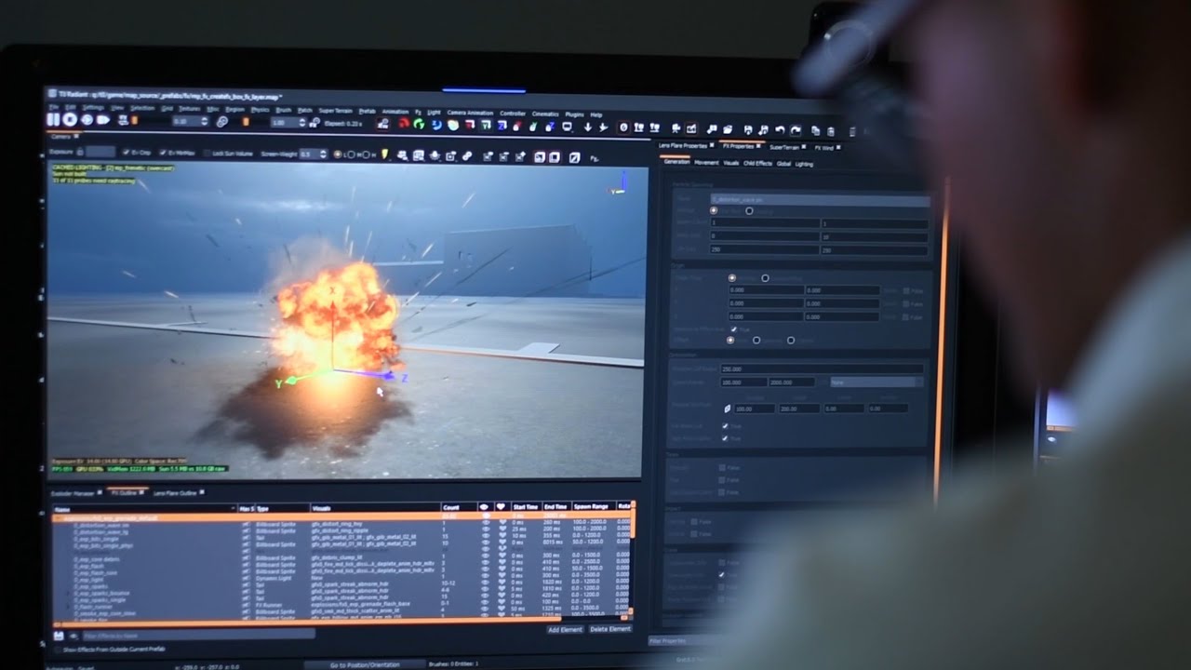The width and height of the screenshot is (1191, 670).
Task: Click the green circular arrow toolbar icon
Action: (420, 124)
